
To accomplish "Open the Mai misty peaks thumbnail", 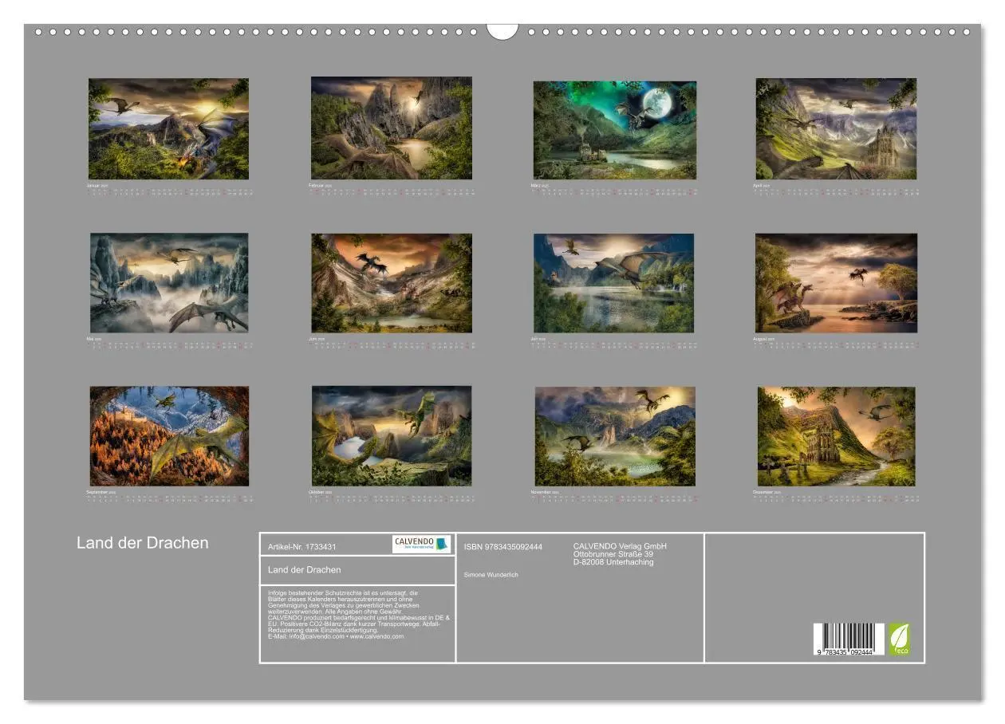I will tap(169, 283).
